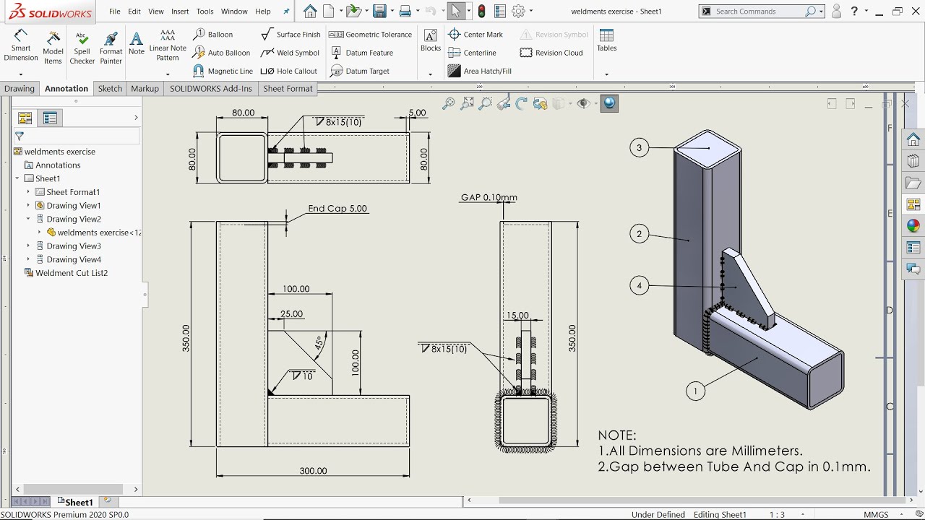Activate the Format Painter tool
Screen dimensions: 925x520
pyautogui.click(x=111, y=48)
